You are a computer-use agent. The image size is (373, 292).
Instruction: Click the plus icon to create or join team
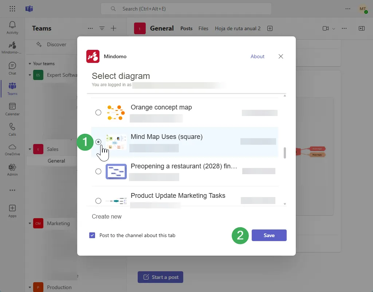click(x=114, y=28)
